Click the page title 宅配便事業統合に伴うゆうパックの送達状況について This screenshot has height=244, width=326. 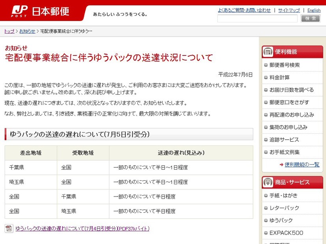point(109,57)
